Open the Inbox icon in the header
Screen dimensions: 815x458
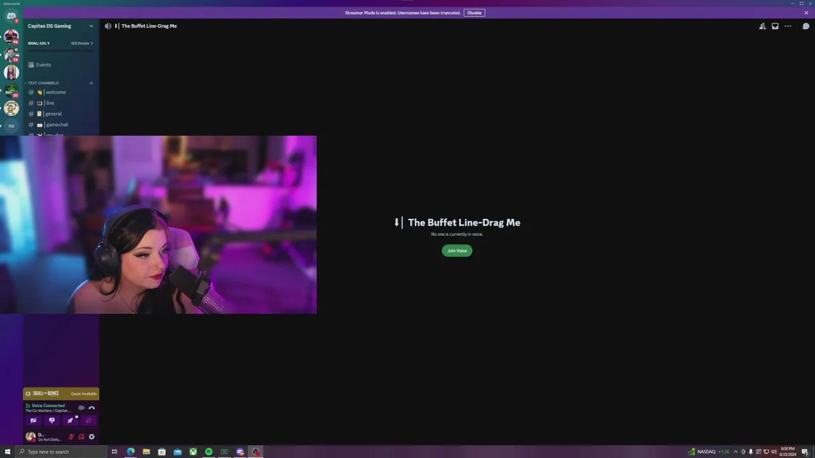coord(775,26)
